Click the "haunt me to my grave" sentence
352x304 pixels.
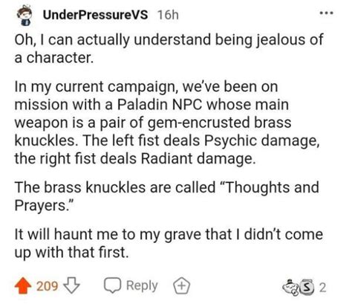coord(169,243)
